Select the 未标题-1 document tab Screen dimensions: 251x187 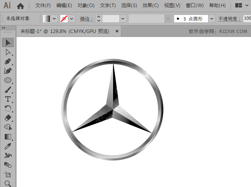tap(65, 31)
